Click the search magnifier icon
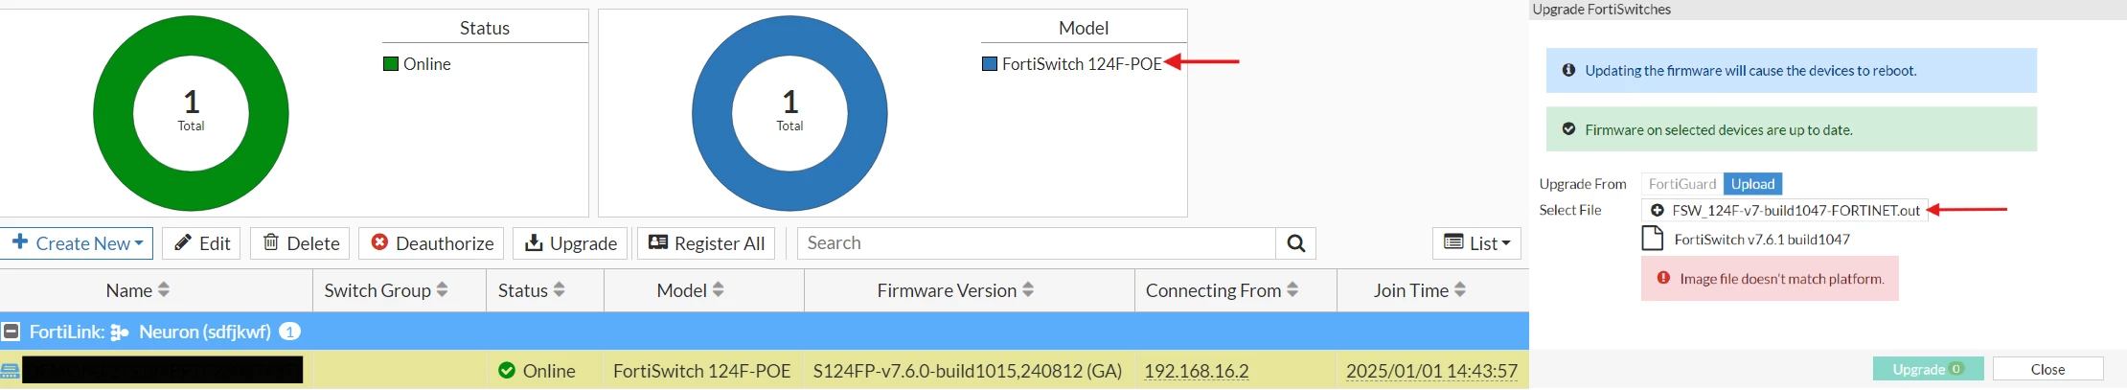 tap(1295, 243)
